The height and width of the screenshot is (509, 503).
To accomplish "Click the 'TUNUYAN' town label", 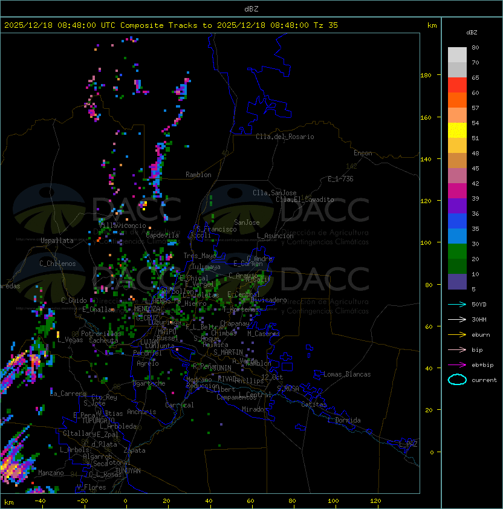I will point(128,471).
